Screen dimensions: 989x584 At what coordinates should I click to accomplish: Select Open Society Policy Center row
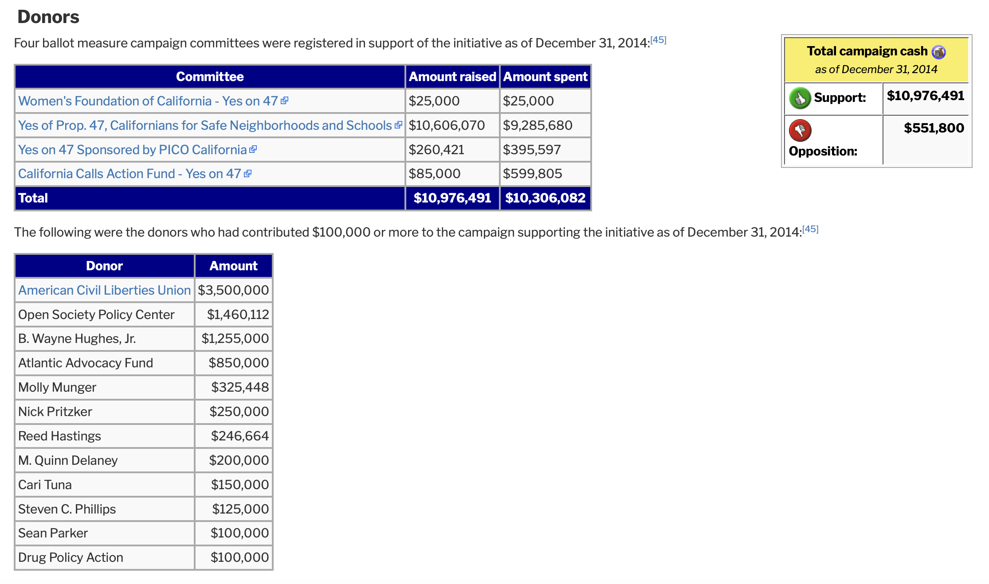tap(144, 315)
